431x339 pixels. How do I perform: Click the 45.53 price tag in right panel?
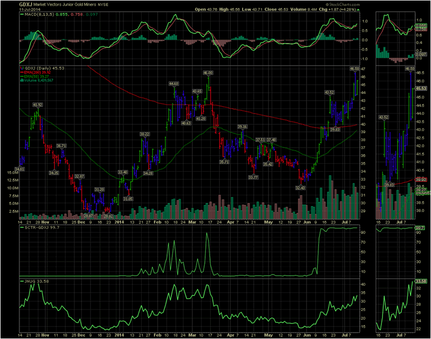(x=421, y=88)
